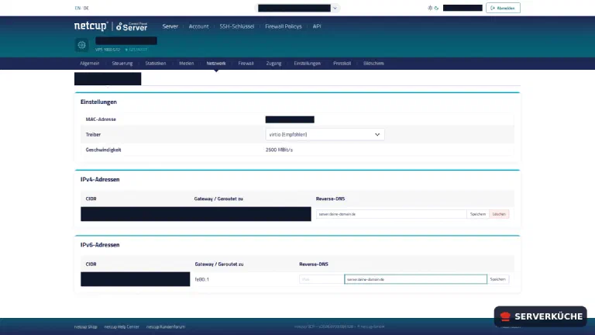Switch to the Zugang tab

[273, 64]
